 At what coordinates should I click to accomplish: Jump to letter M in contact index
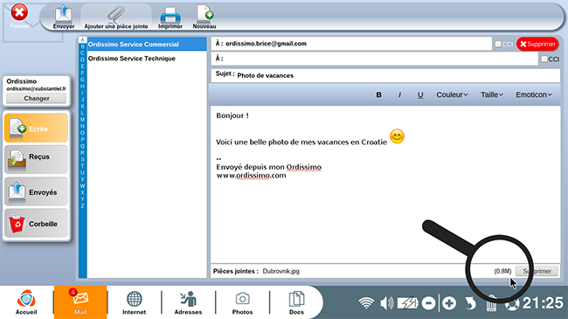click(x=82, y=119)
